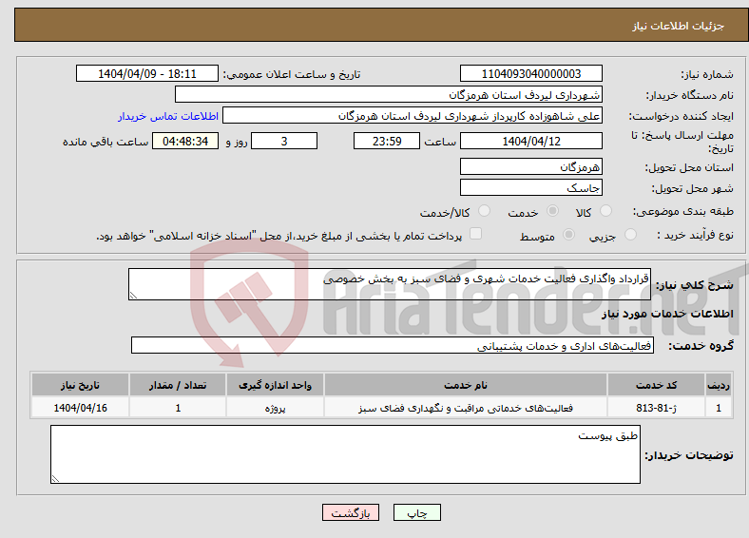Screen dimensions: 749x538
Task: Click the resize handle of the توضیحات خریدار textarea
Action: click(x=55, y=478)
